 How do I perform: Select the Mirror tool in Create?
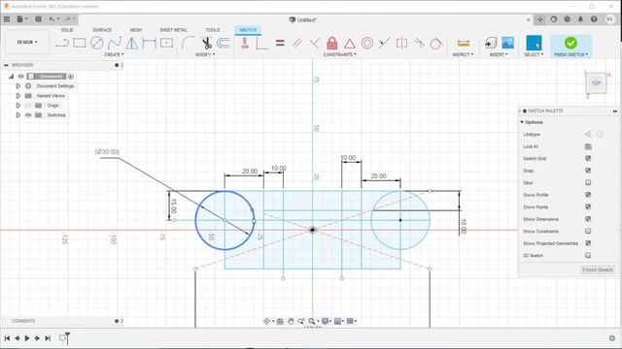coord(132,43)
